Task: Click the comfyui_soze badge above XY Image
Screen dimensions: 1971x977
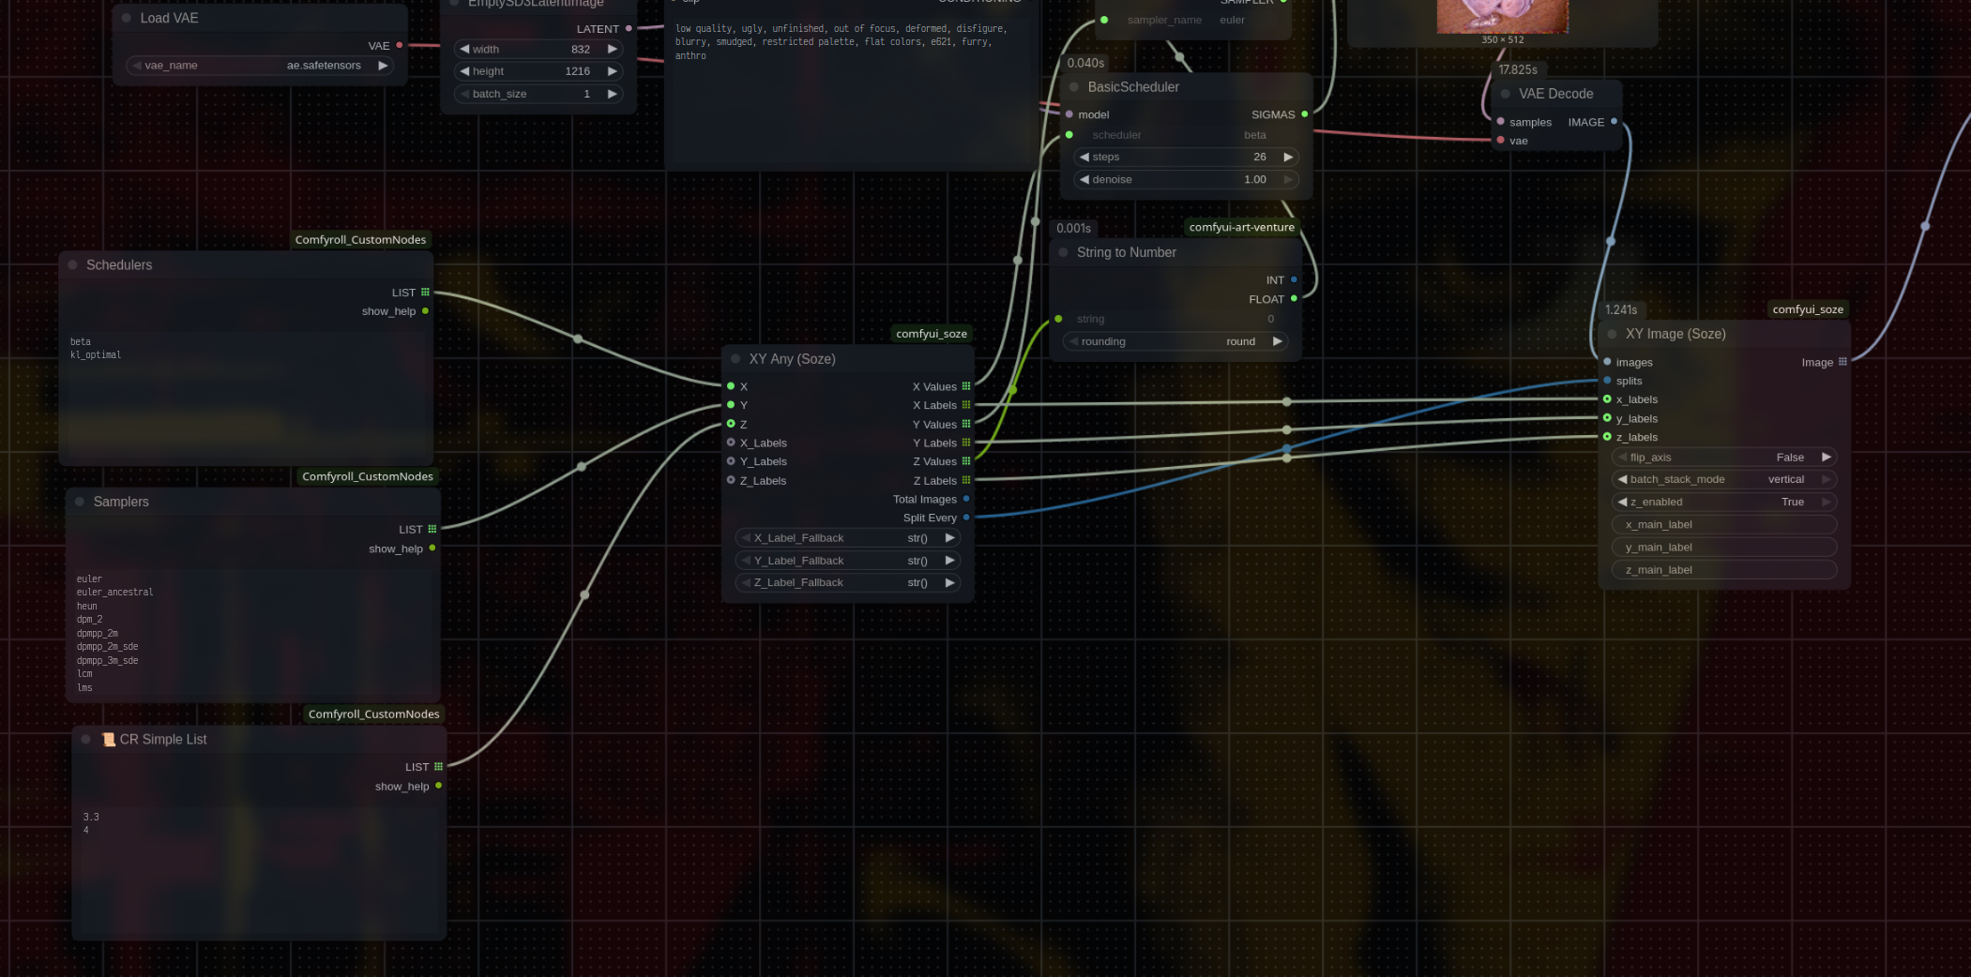Action: click(x=1808, y=309)
